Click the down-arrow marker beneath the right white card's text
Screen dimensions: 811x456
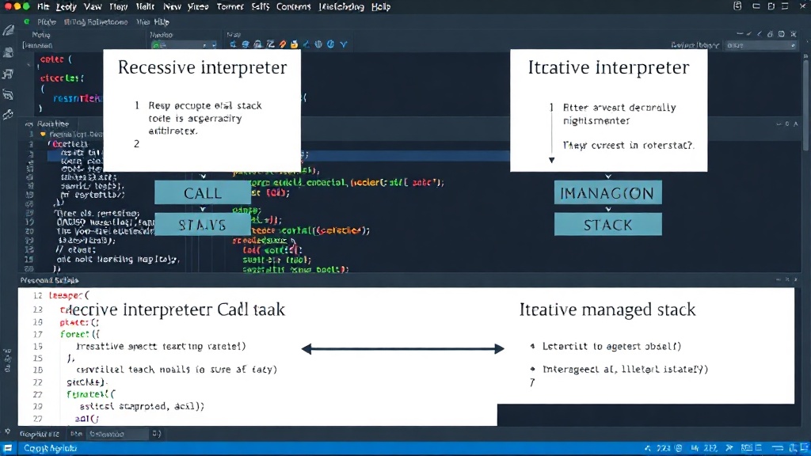(552, 160)
